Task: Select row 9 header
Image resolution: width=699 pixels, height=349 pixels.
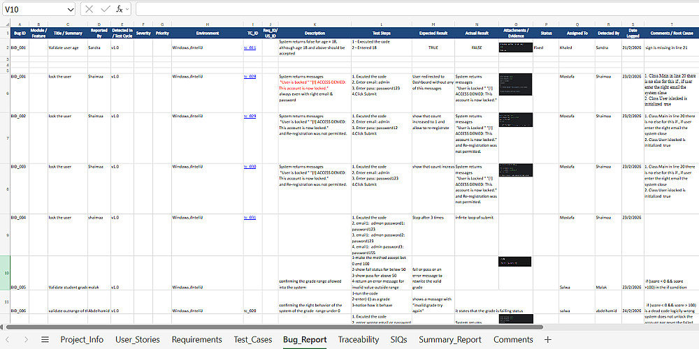Action: pos(7,235)
